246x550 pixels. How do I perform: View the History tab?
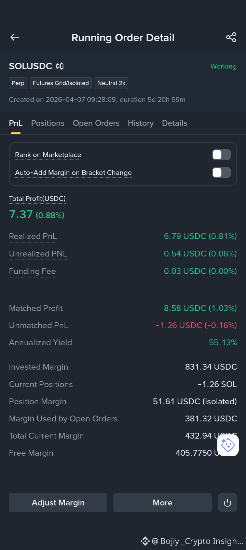[141, 123]
